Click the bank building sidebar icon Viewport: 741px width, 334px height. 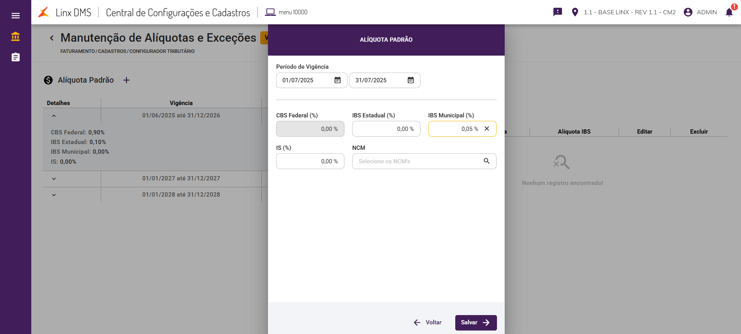15,36
